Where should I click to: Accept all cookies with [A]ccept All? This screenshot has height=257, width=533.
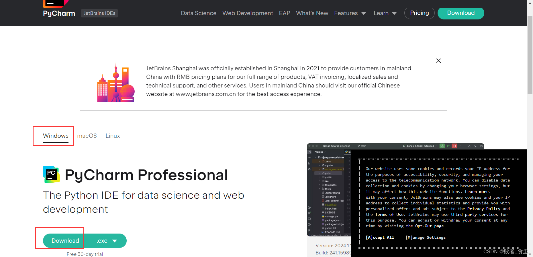point(380,237)
